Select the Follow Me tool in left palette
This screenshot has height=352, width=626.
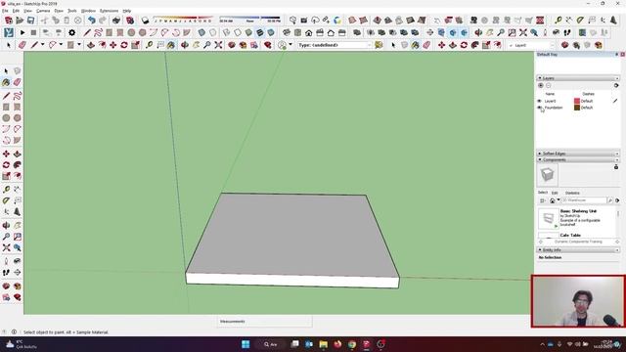(x=18, y=165)
